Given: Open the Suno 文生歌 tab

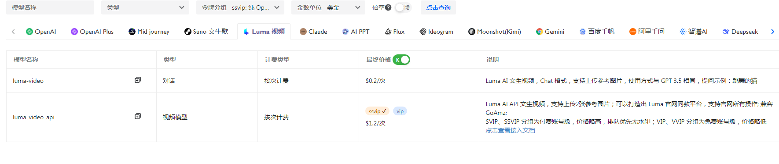Looking at the screenshot, I should (206, 32).
